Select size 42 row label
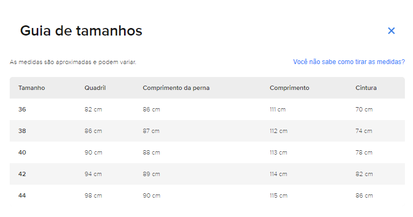This screenshot has height=217, width=413. tap(22, 174)
